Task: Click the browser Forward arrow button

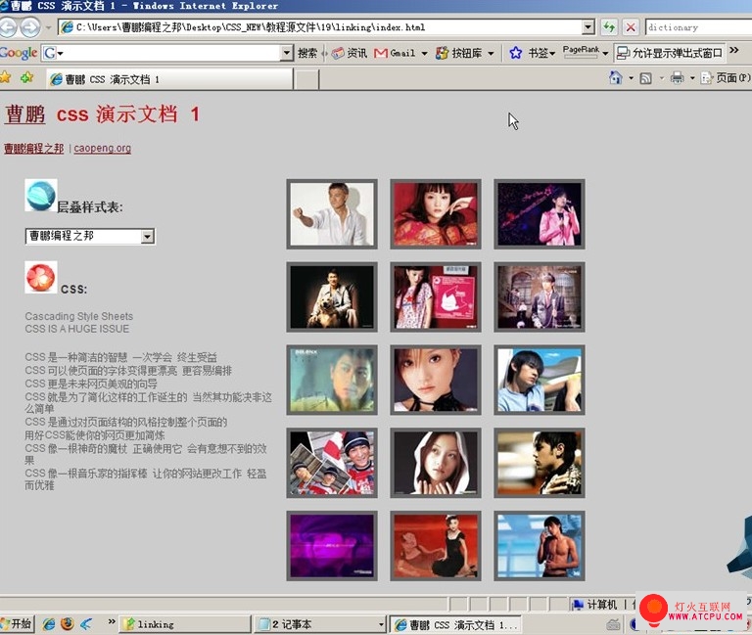Action: click(x=30, y=27)
